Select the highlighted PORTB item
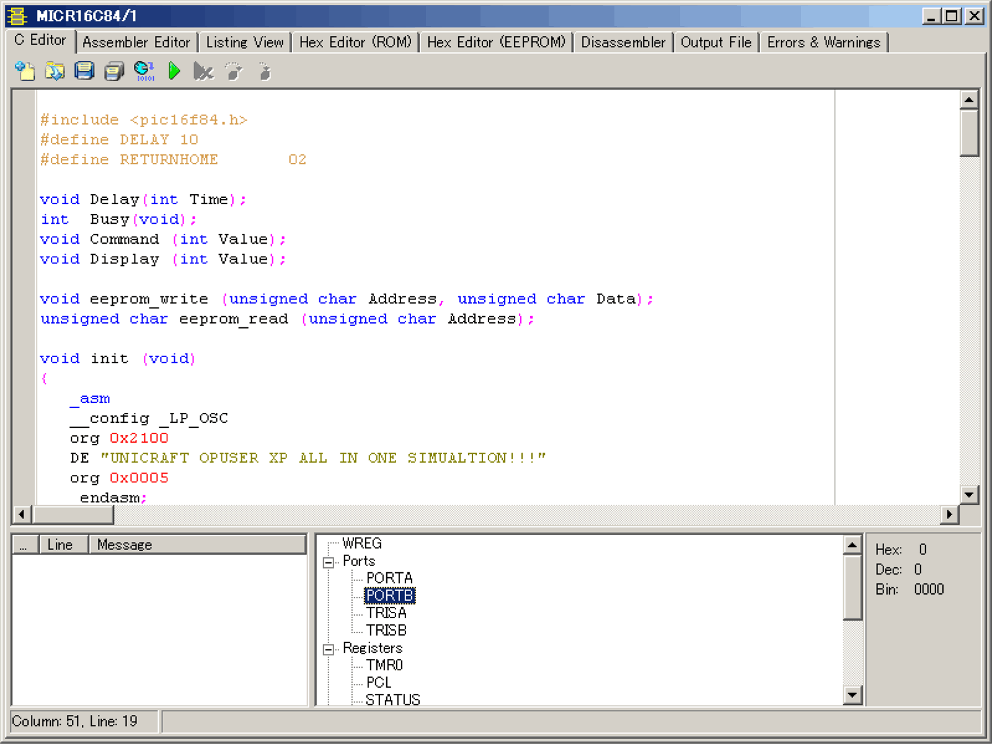 click(389, 595)
